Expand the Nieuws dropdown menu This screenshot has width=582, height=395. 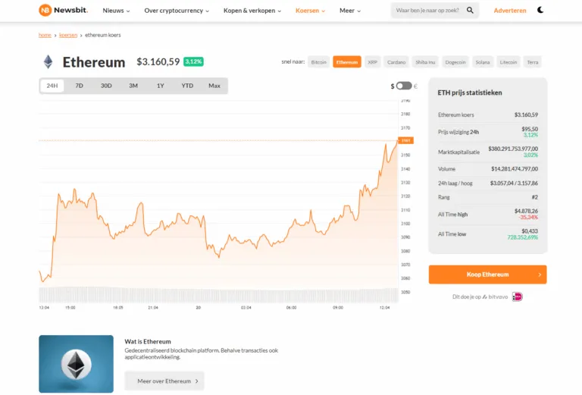point(116,11)
